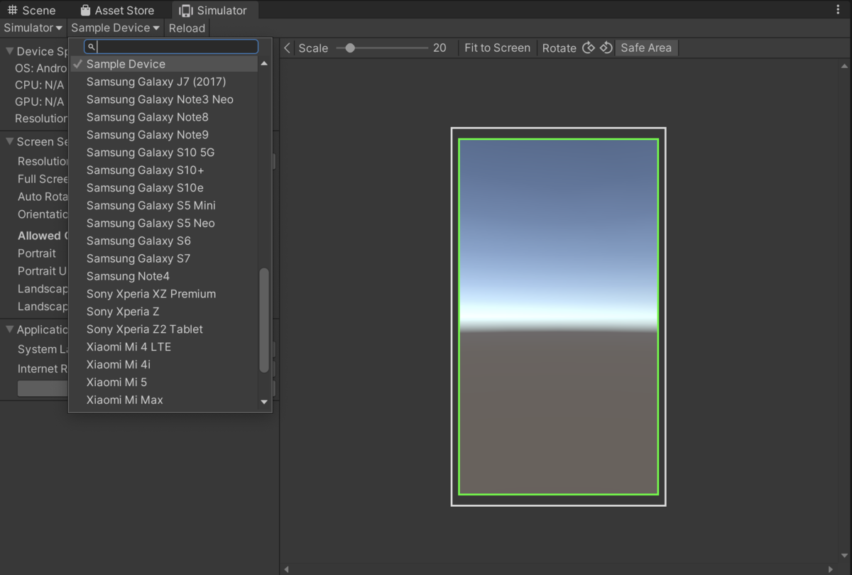Select Xiaomi Mi Max device
This screenshot has height=575, width=852.
click(x=164, y=400)
